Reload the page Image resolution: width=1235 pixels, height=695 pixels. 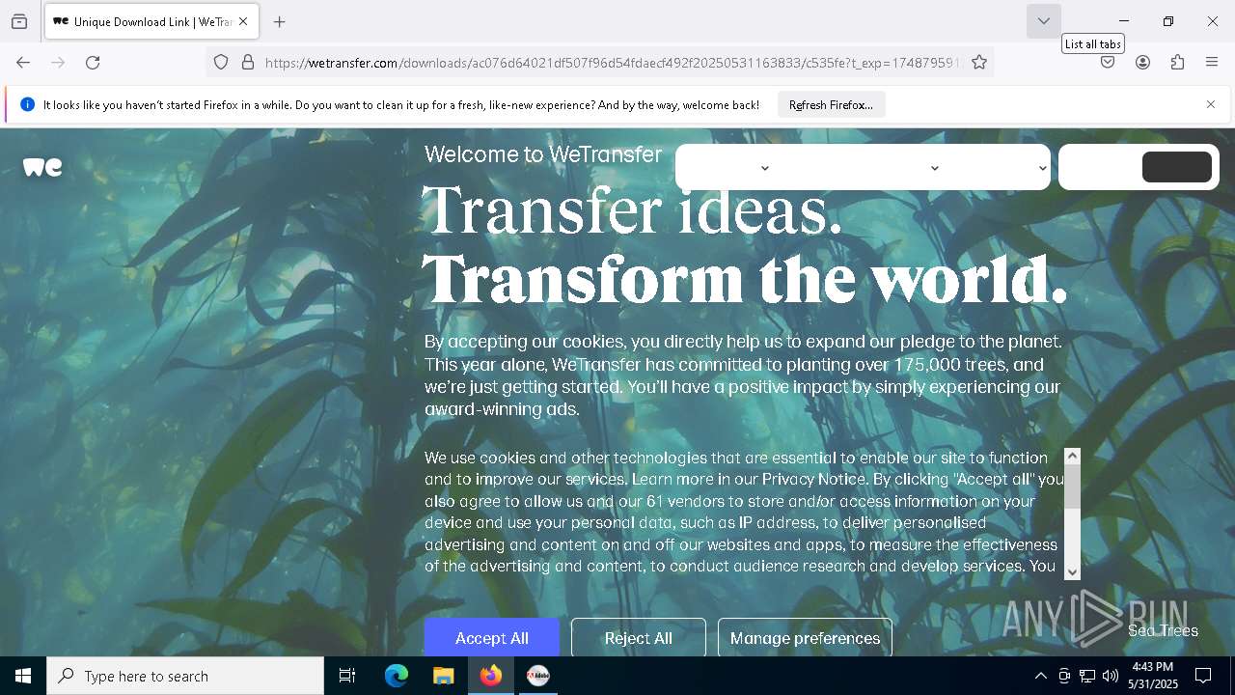93,62
